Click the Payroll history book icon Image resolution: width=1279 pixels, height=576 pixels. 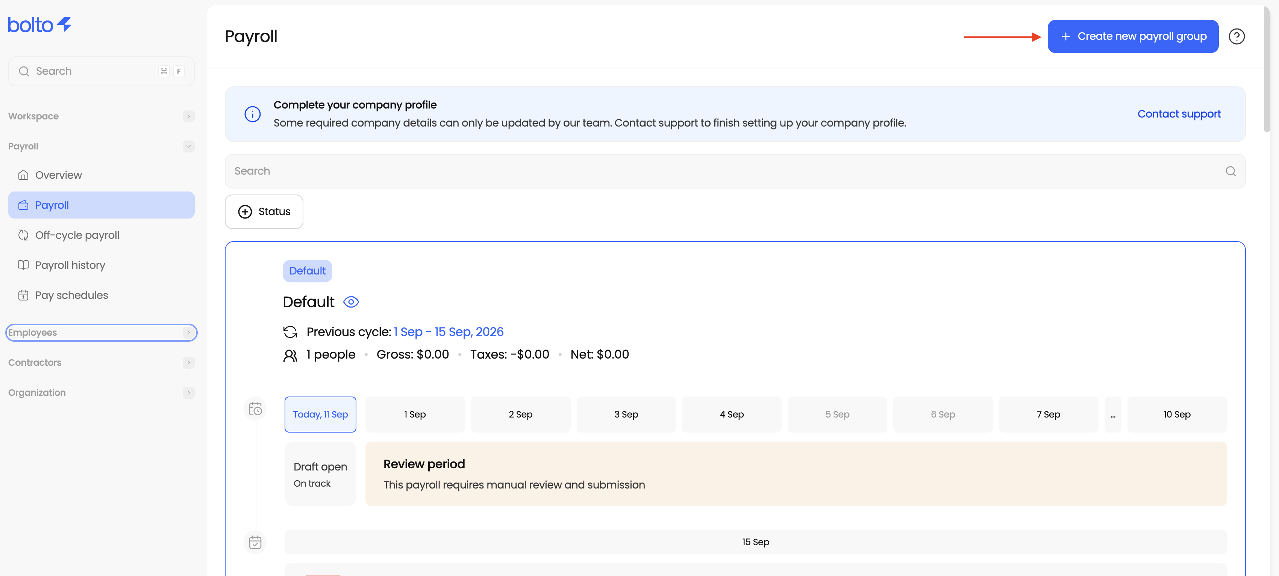point(23,265)
